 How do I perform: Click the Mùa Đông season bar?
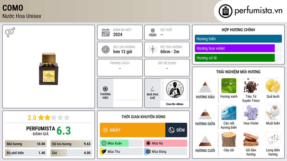pos(165,151)
